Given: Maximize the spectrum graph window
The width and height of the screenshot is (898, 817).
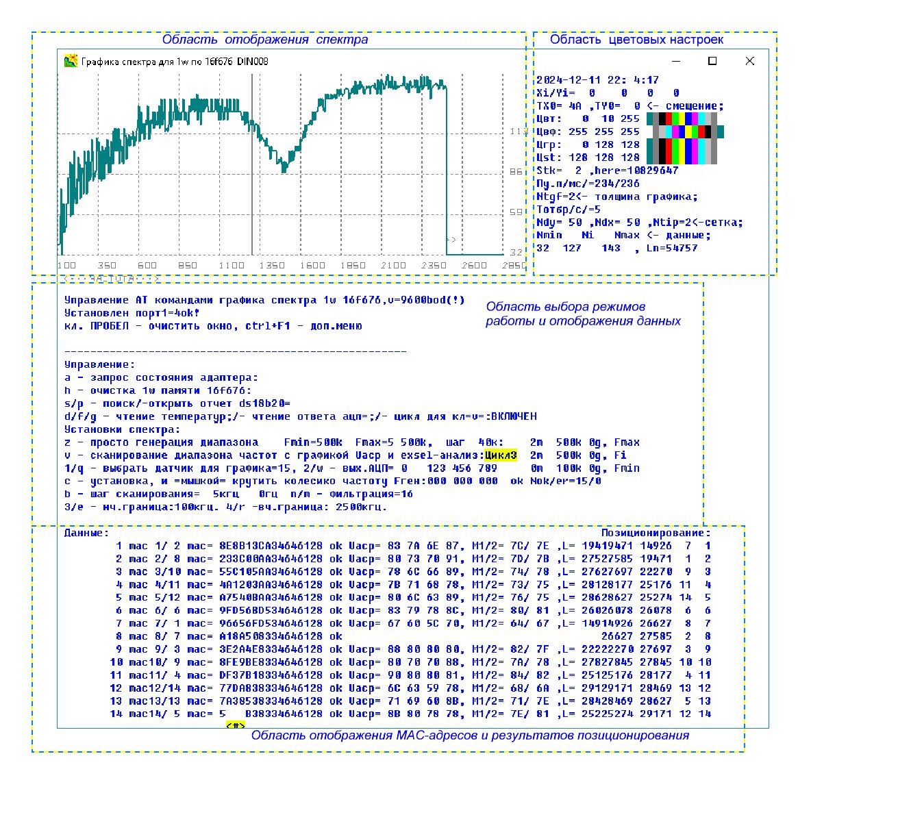Looking at the screenshot, I should (712, 61).
